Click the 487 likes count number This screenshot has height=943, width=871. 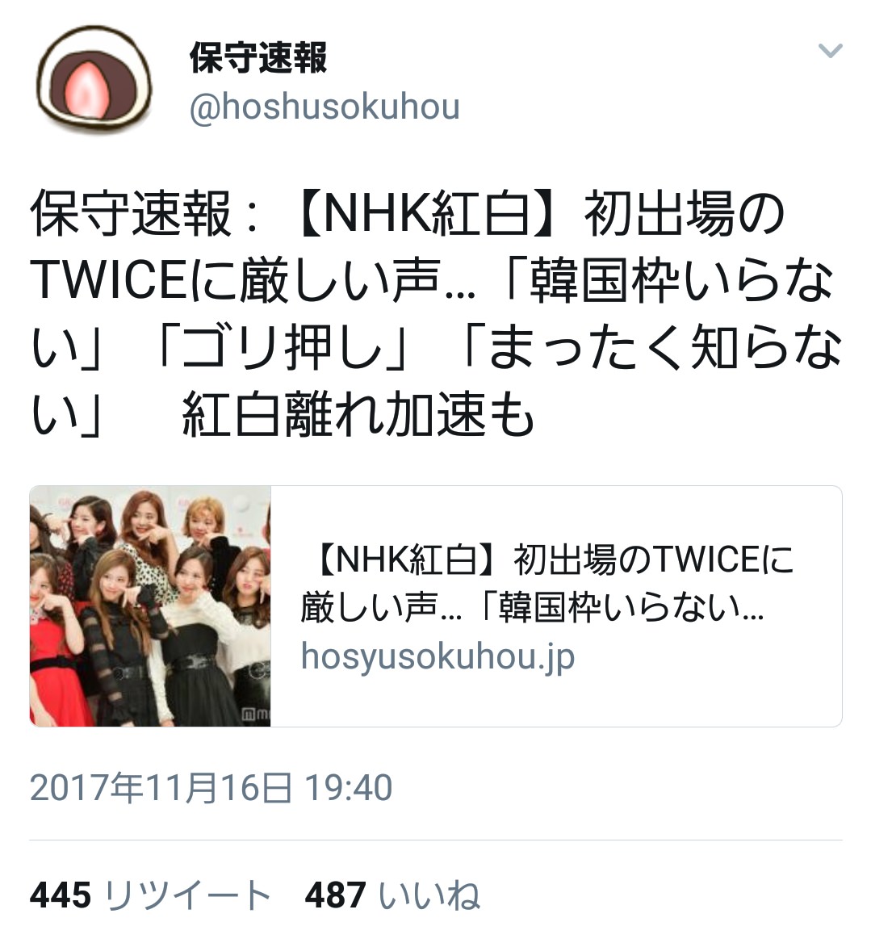coord(336,895)
